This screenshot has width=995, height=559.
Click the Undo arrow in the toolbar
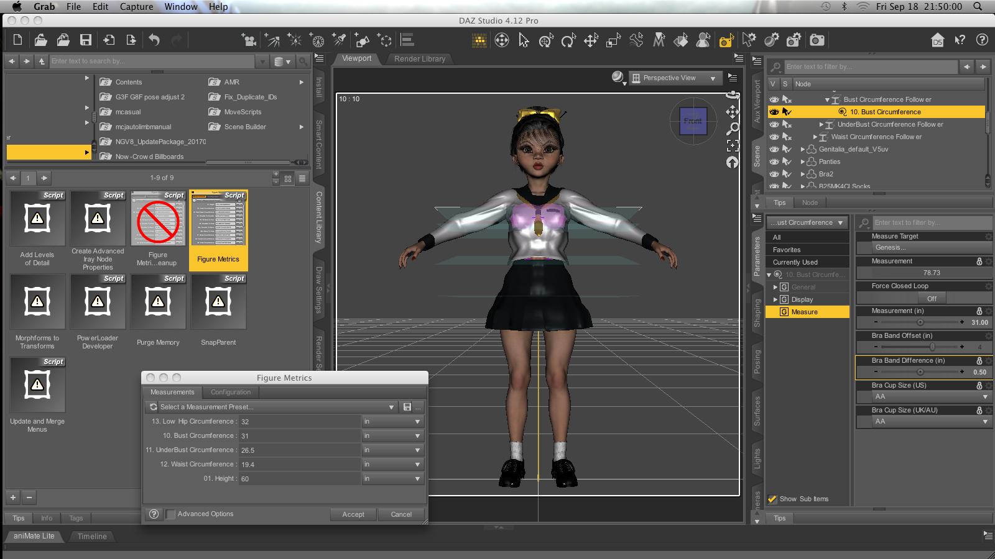(x=154, y=40)
